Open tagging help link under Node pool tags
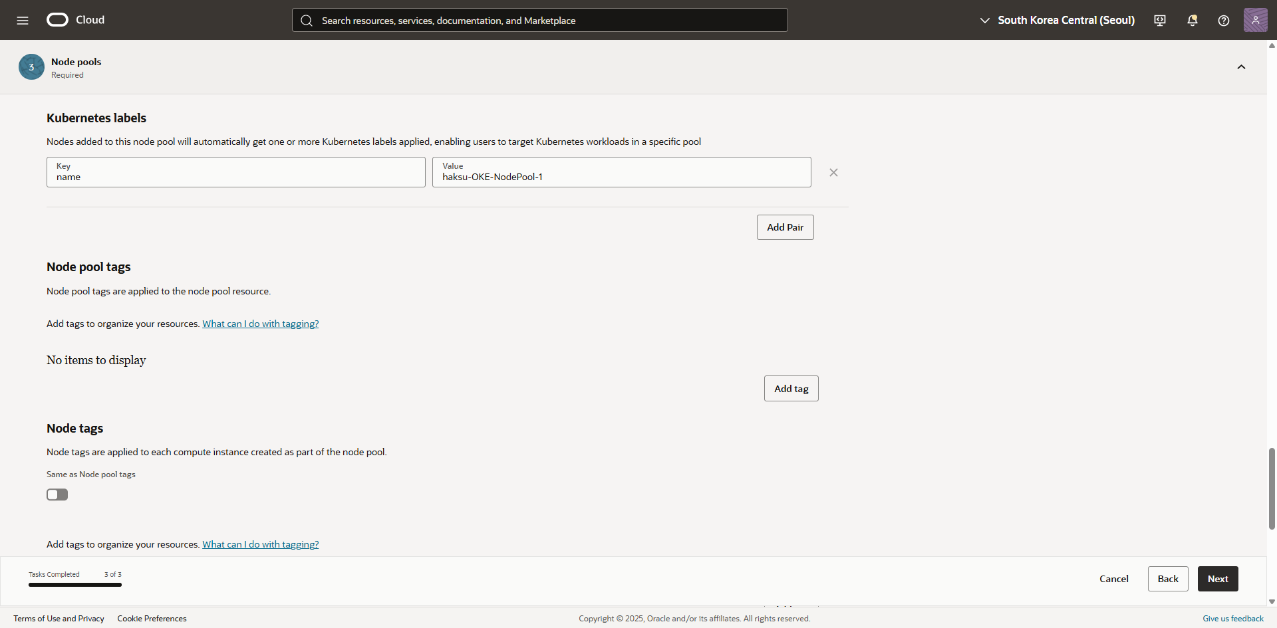The height and width of the screenshot is (628, 1277). (x=260, y=324)
